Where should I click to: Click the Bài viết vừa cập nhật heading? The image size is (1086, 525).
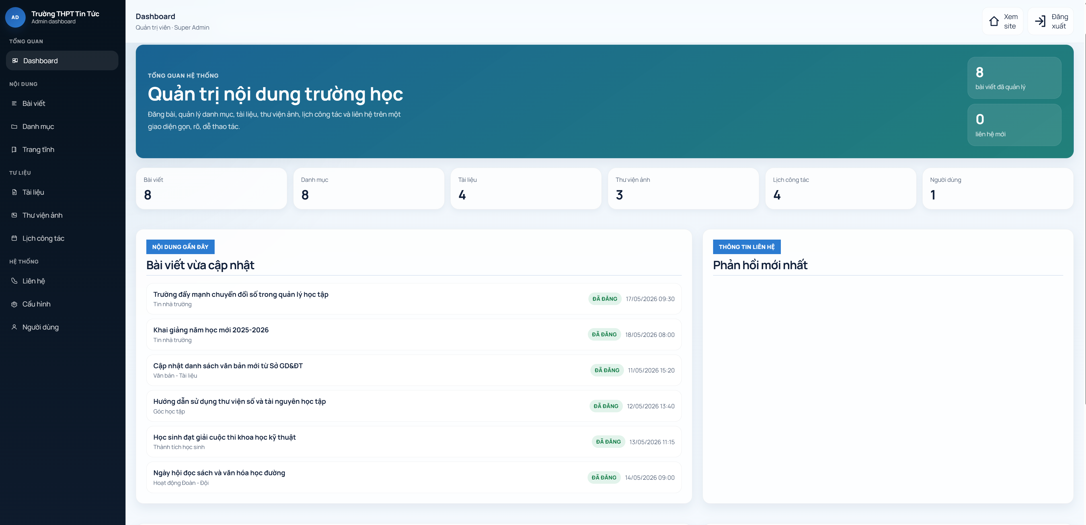pos(200,265)
